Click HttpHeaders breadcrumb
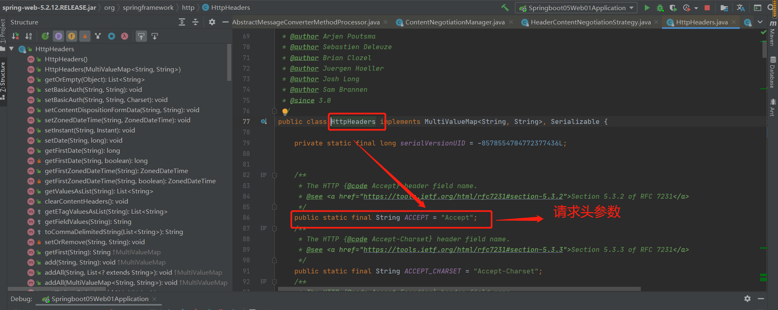The height and width of the screenshot is (310, 778). [226, 7]
